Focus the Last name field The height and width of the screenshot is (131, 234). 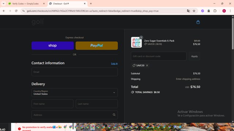point(97,104)
